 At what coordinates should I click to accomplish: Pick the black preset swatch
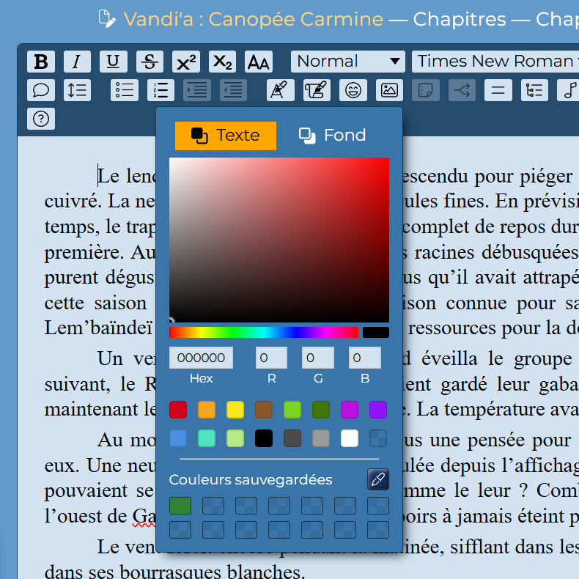264,438
